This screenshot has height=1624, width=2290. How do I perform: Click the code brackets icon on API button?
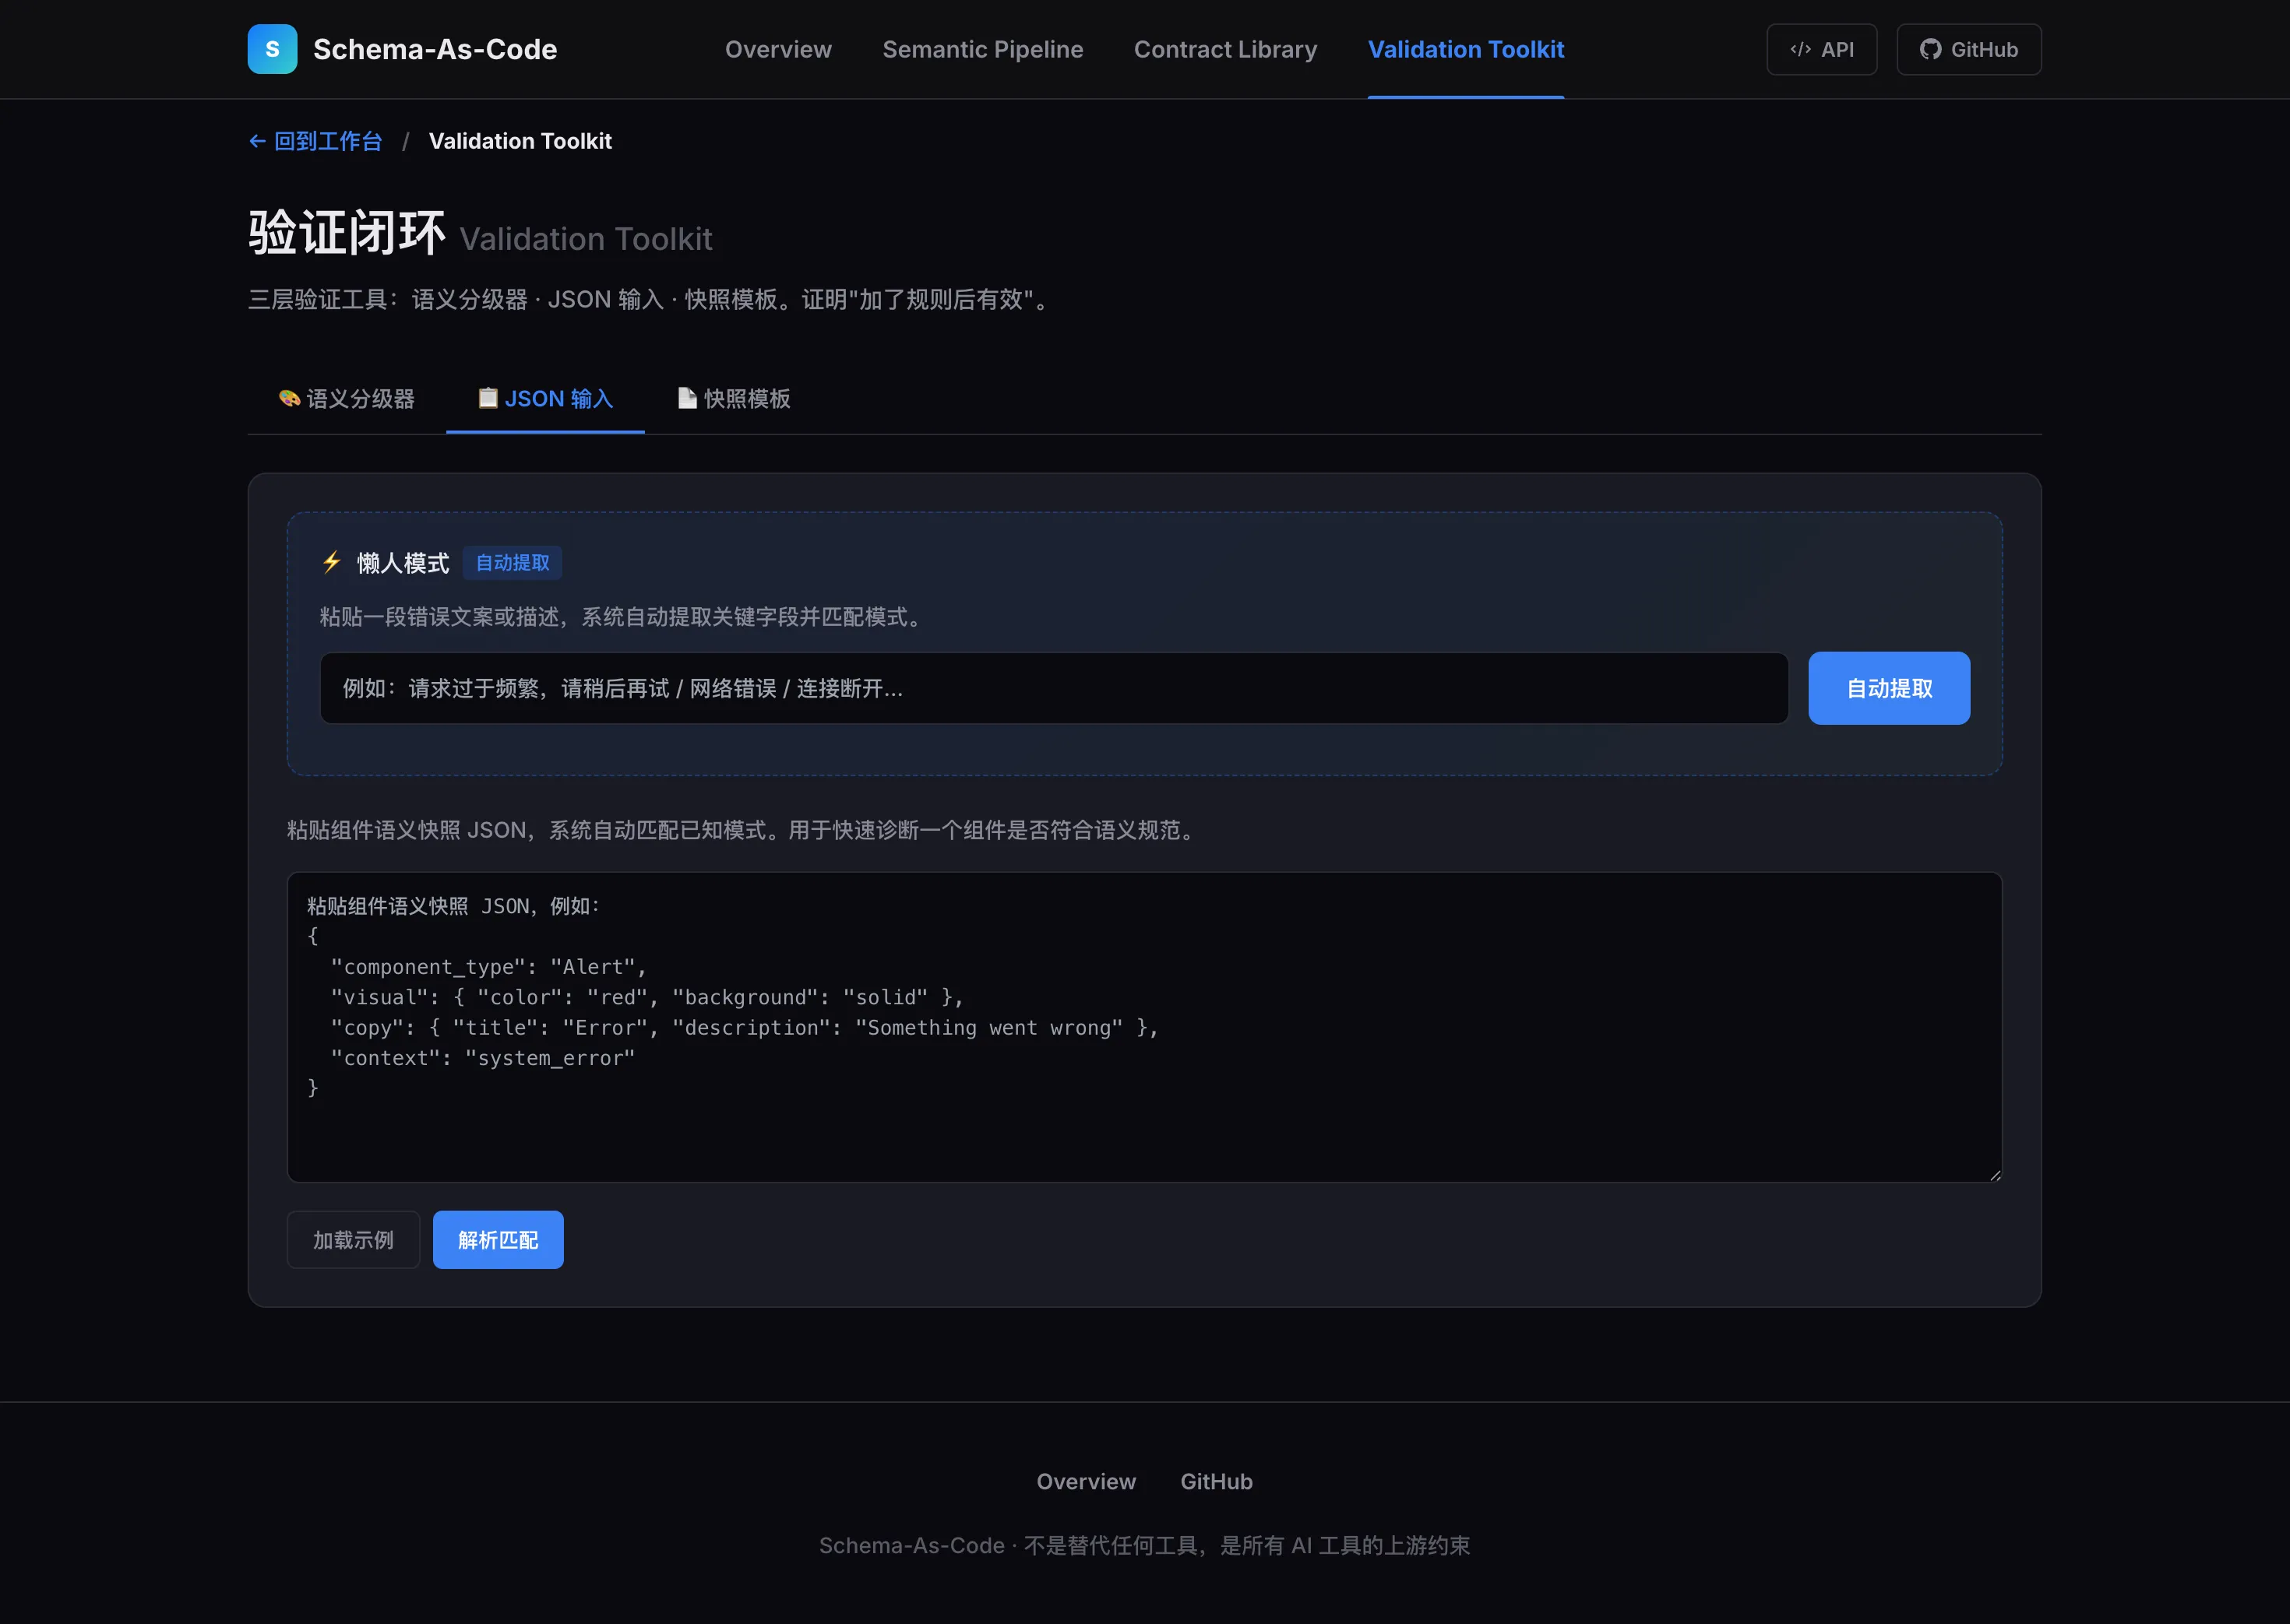point(1801,49)
